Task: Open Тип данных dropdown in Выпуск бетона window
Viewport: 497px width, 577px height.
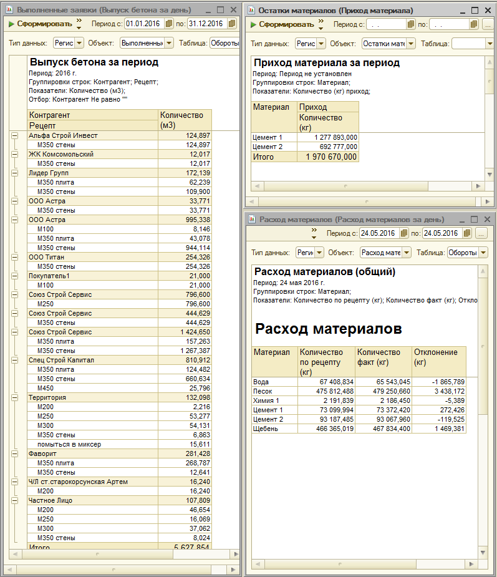Action: click(79, 43)
